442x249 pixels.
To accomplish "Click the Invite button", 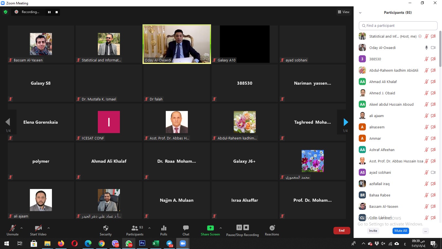I will pyautogui.click(x=373, y=231).
